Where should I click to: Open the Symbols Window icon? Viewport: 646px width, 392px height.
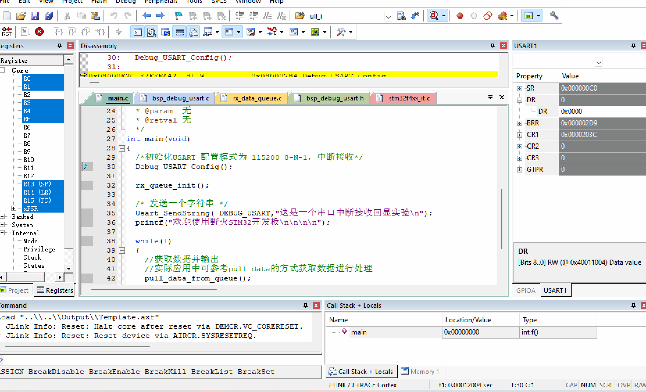pyautogui.click(x=165, y=32)
